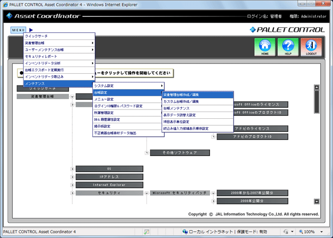Open インベントリデータ分析 submenu

59,63
